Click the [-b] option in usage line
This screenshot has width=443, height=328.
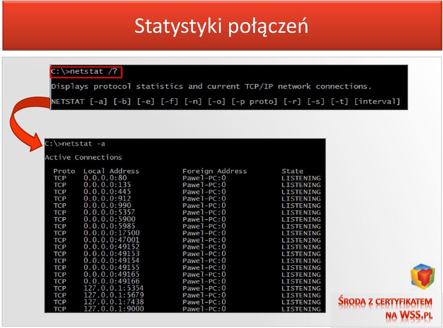(122, 101)
